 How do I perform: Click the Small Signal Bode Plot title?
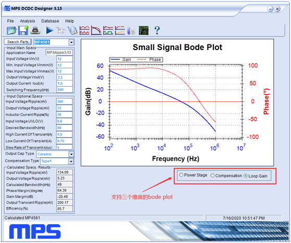coord(177,47)
